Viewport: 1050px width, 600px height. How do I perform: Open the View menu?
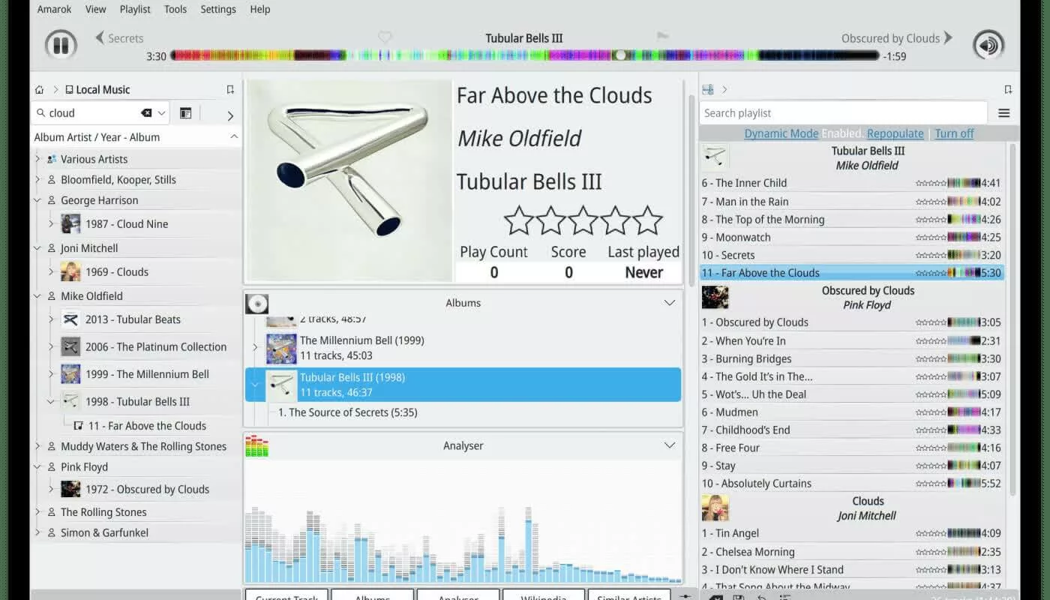tap(95, 9)
